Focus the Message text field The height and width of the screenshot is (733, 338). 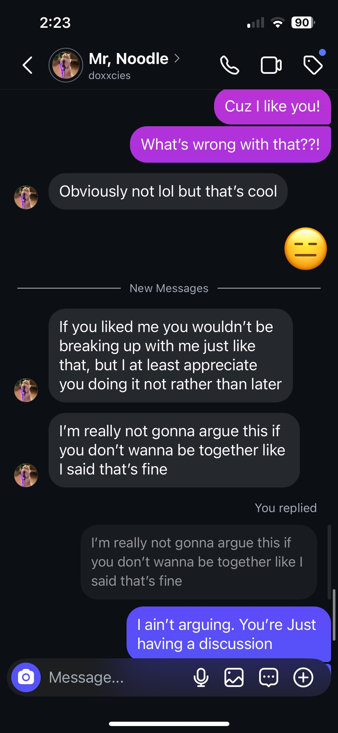click(116, 677)
